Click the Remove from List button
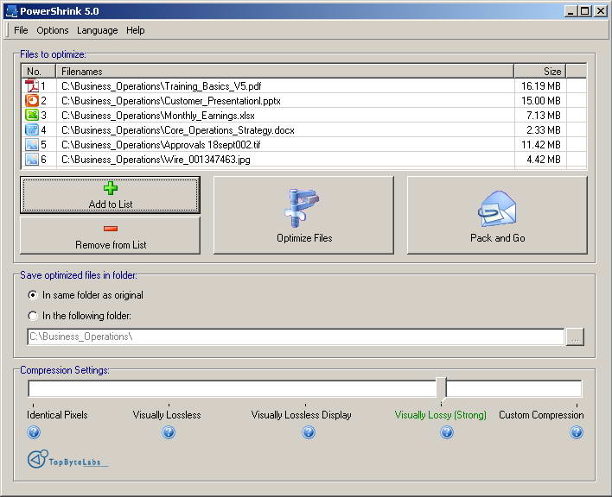The height and width of the screenshot is (497, 612). (110, 236)
